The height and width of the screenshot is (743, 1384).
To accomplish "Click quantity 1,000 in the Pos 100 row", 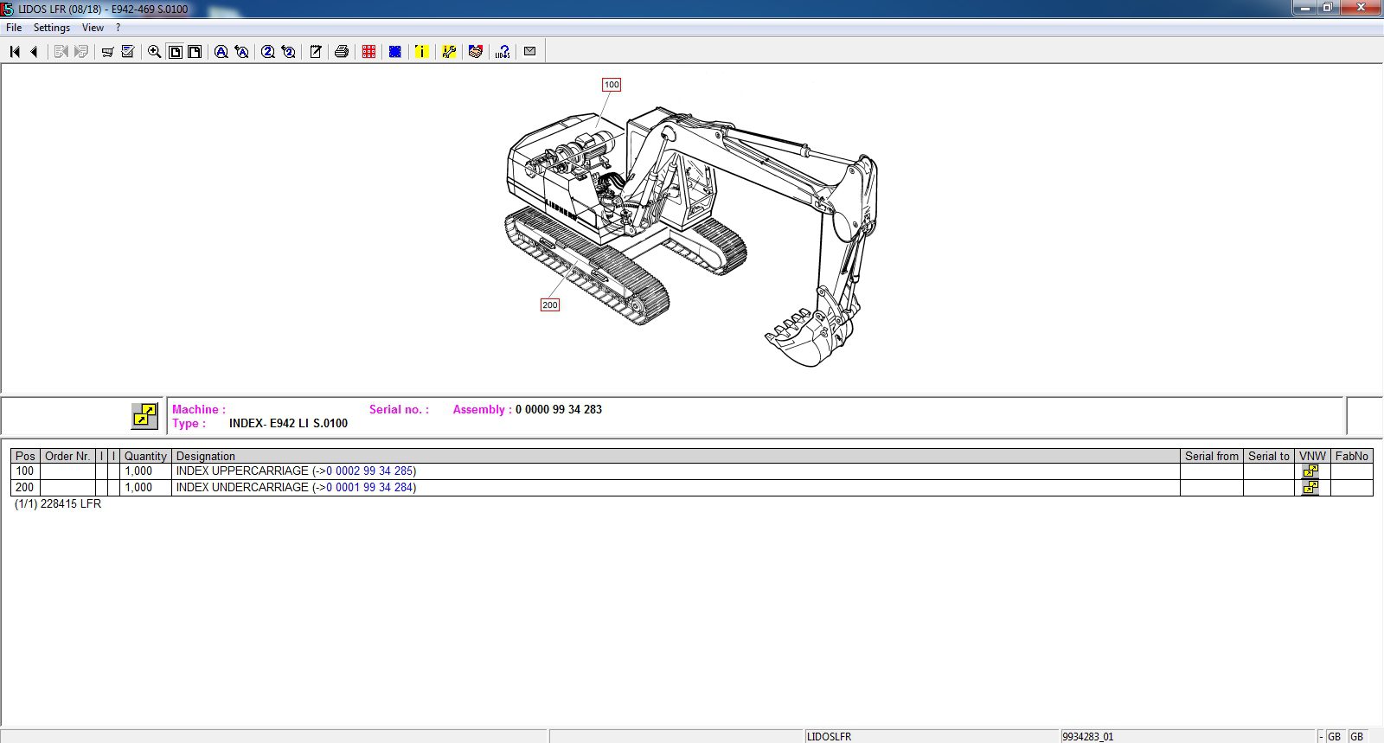I will click(x=138, y=471).
